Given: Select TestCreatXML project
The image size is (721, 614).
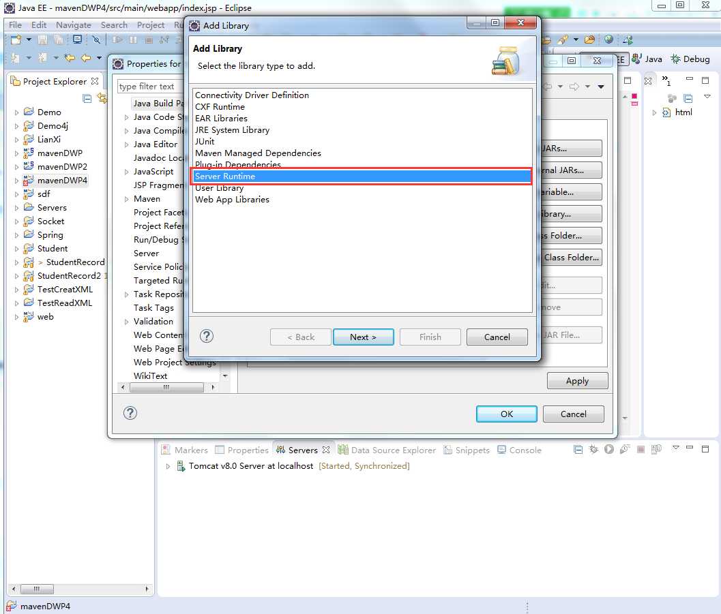Looking at the screenshot, I should point(65,290).
